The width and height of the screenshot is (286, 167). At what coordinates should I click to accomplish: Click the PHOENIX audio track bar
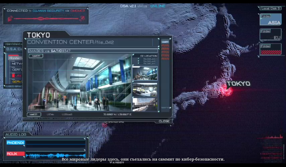click(x=56, y=144)
